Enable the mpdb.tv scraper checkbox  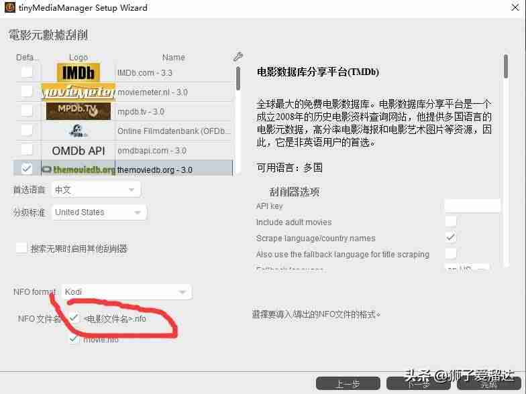coord(27,111)
